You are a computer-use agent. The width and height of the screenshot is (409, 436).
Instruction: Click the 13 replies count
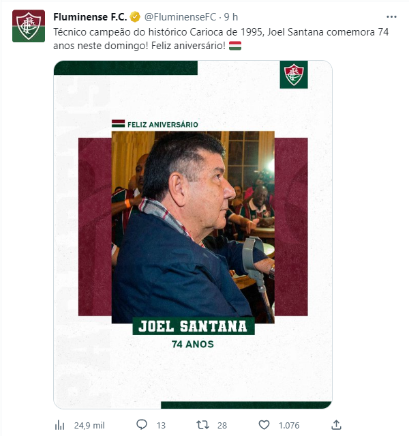pos(161,425)
